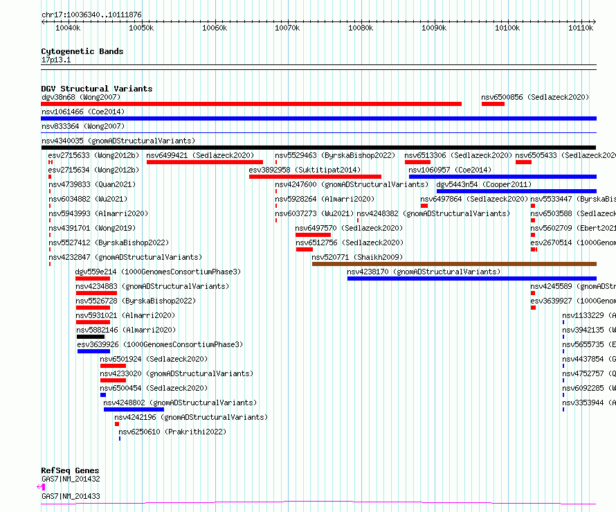This screenshot has width=616, height=512.
Task: Click the nsv6503588 variant label
Action: click(x=573, y=213)
